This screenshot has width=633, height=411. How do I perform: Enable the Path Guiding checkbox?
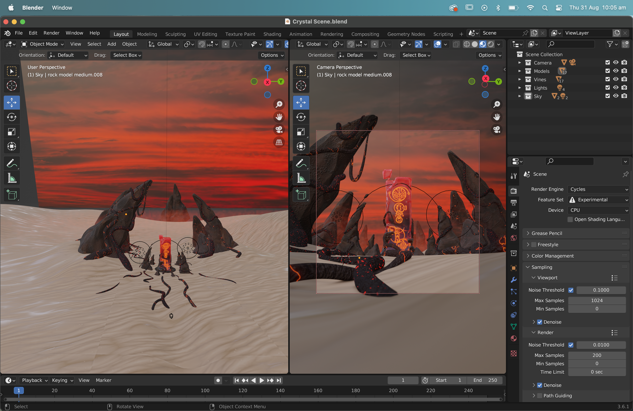point(540,396)
